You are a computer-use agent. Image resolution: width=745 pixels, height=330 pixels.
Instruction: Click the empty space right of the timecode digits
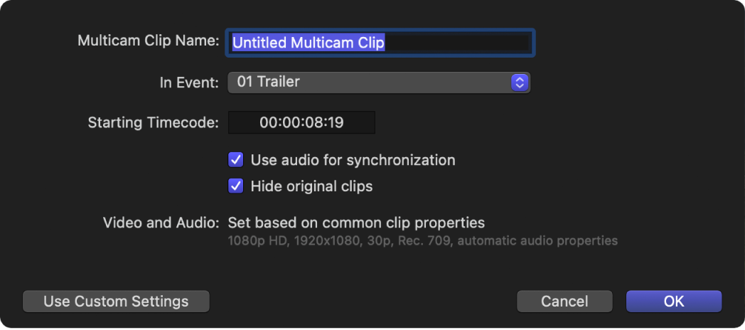pyautogui.click(x=360, y=122)
